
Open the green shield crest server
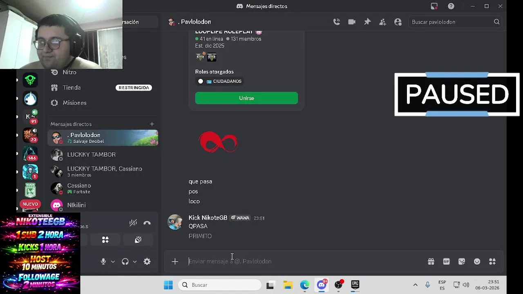[x=30, y=190]
